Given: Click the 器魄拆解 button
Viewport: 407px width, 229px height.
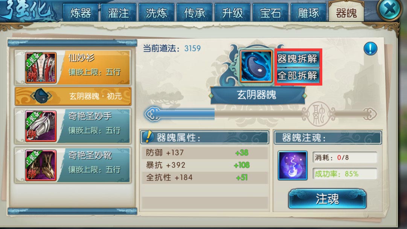Looking at the screenshot, I should click(x=297, y=59).
